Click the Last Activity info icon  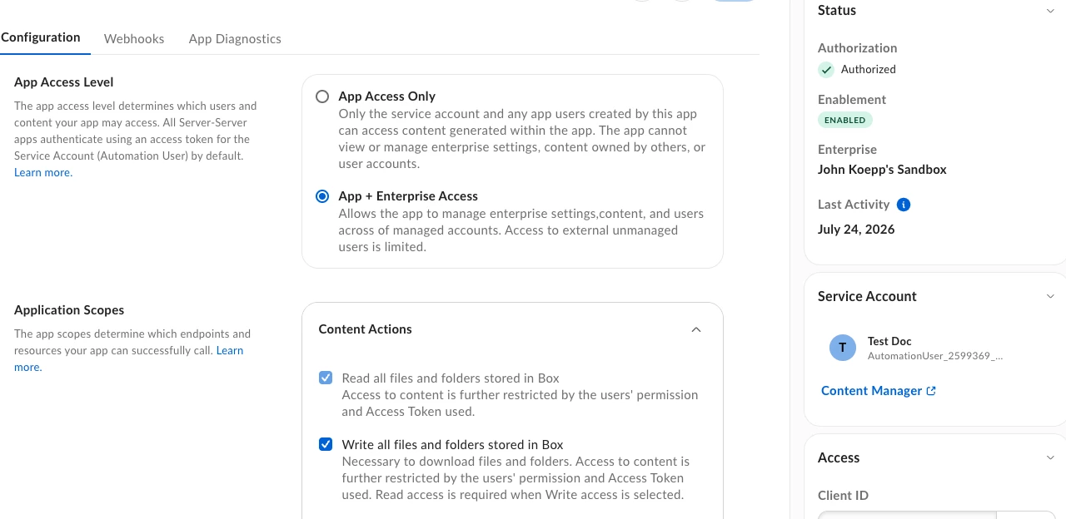(x=904, y=205)
